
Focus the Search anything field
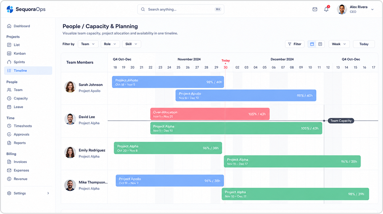(x=181, y=9)
